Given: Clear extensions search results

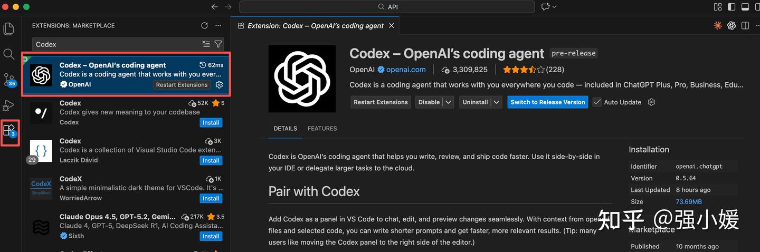Looking at the screenshot, I should click(206, 44).
